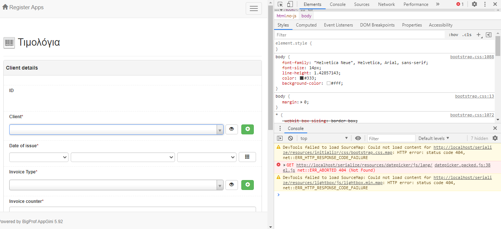Viewport: 501px width, 229px height.
Task: Toggle the device toolbar in DevTools
Action: pos(290,4)
